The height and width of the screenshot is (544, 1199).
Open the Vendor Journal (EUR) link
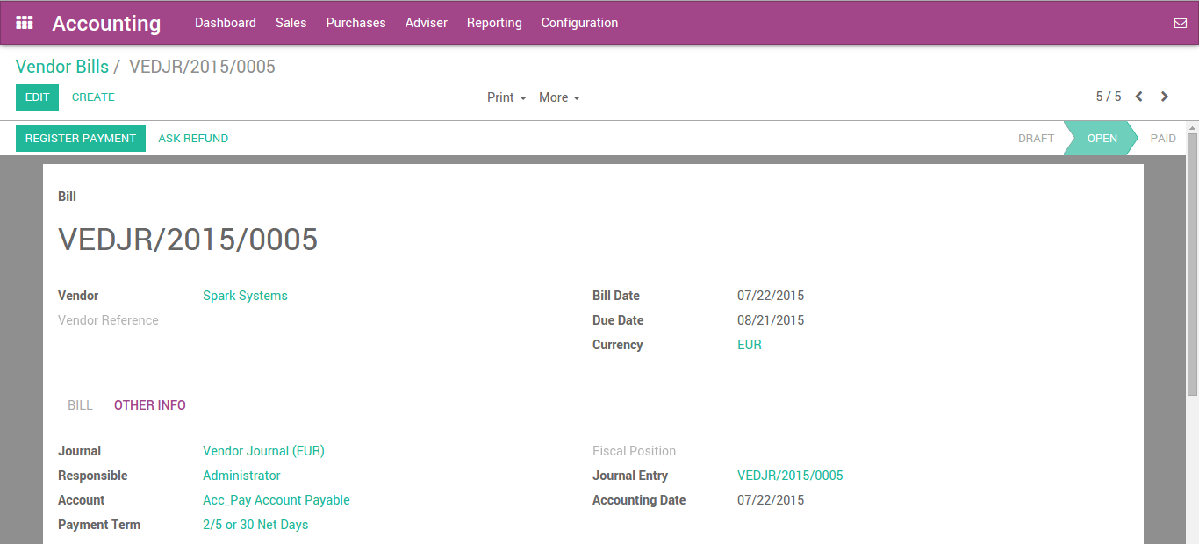[263, 450]
